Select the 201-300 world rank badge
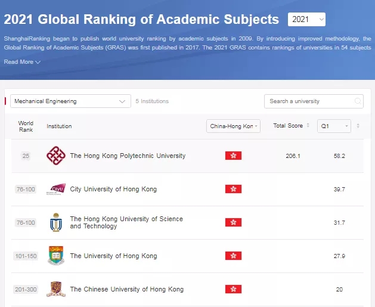Screen dimensions: 375x307 tap(26, 290)
